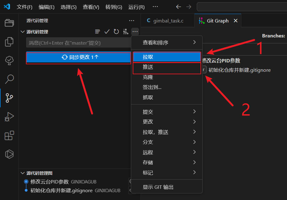Image resolution: width=287 pixels, height=200 pixels.
Task: Open the Extensions view icon
Action: pos(9,135)
